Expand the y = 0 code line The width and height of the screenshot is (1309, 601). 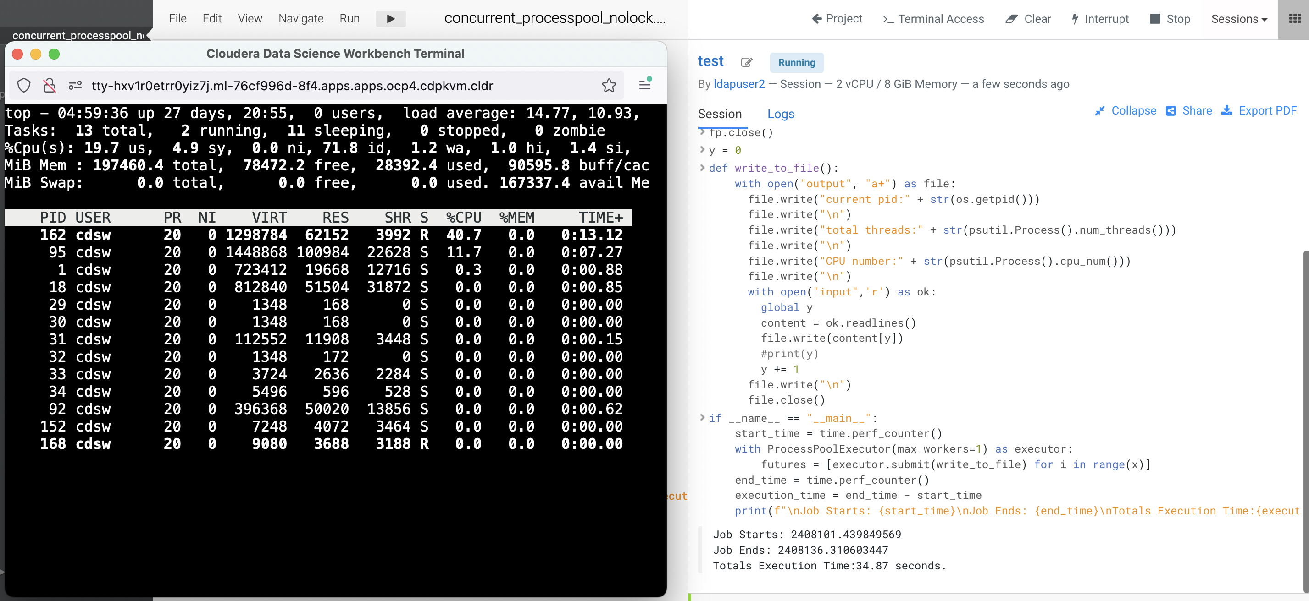coord(702,149)
